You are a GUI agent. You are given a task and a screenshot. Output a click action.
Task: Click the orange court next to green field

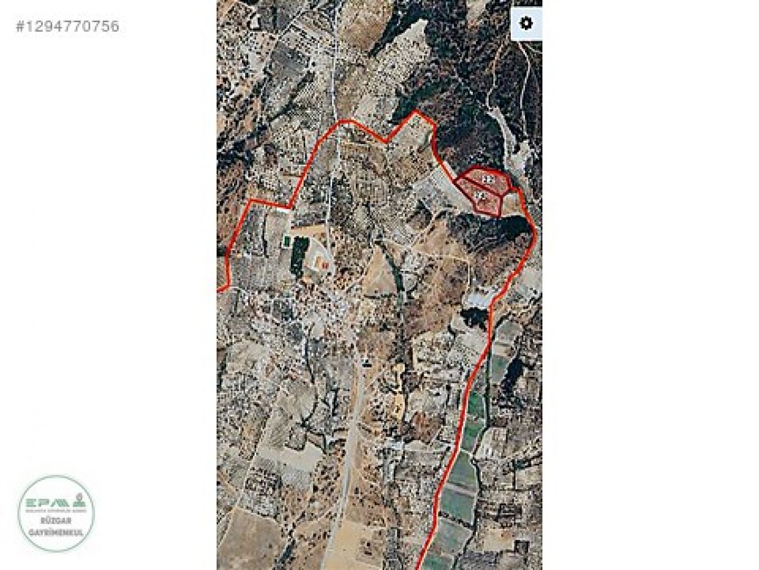click(x=321, y=262)
